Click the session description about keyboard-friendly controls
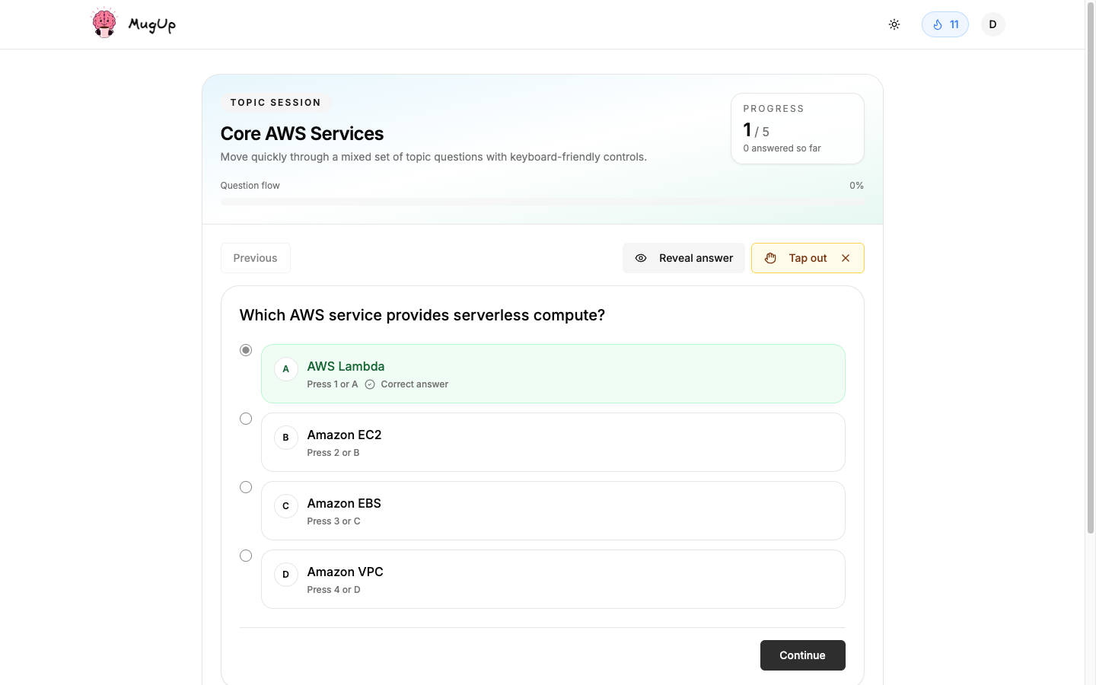This screenshot has width=1096, height=685. 434,157
